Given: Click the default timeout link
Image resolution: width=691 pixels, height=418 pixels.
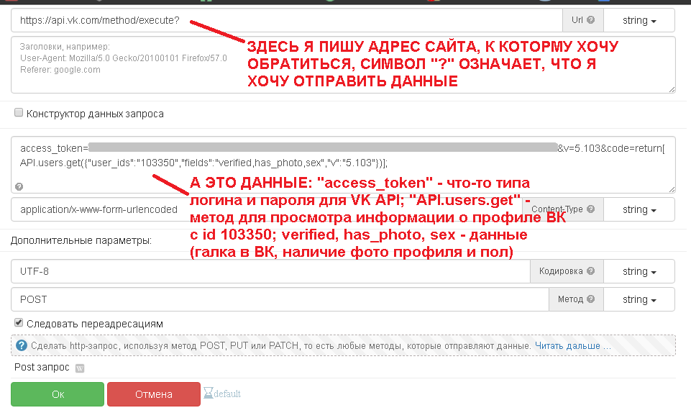Looking at the screenshot, I should (x=227, y=394).
